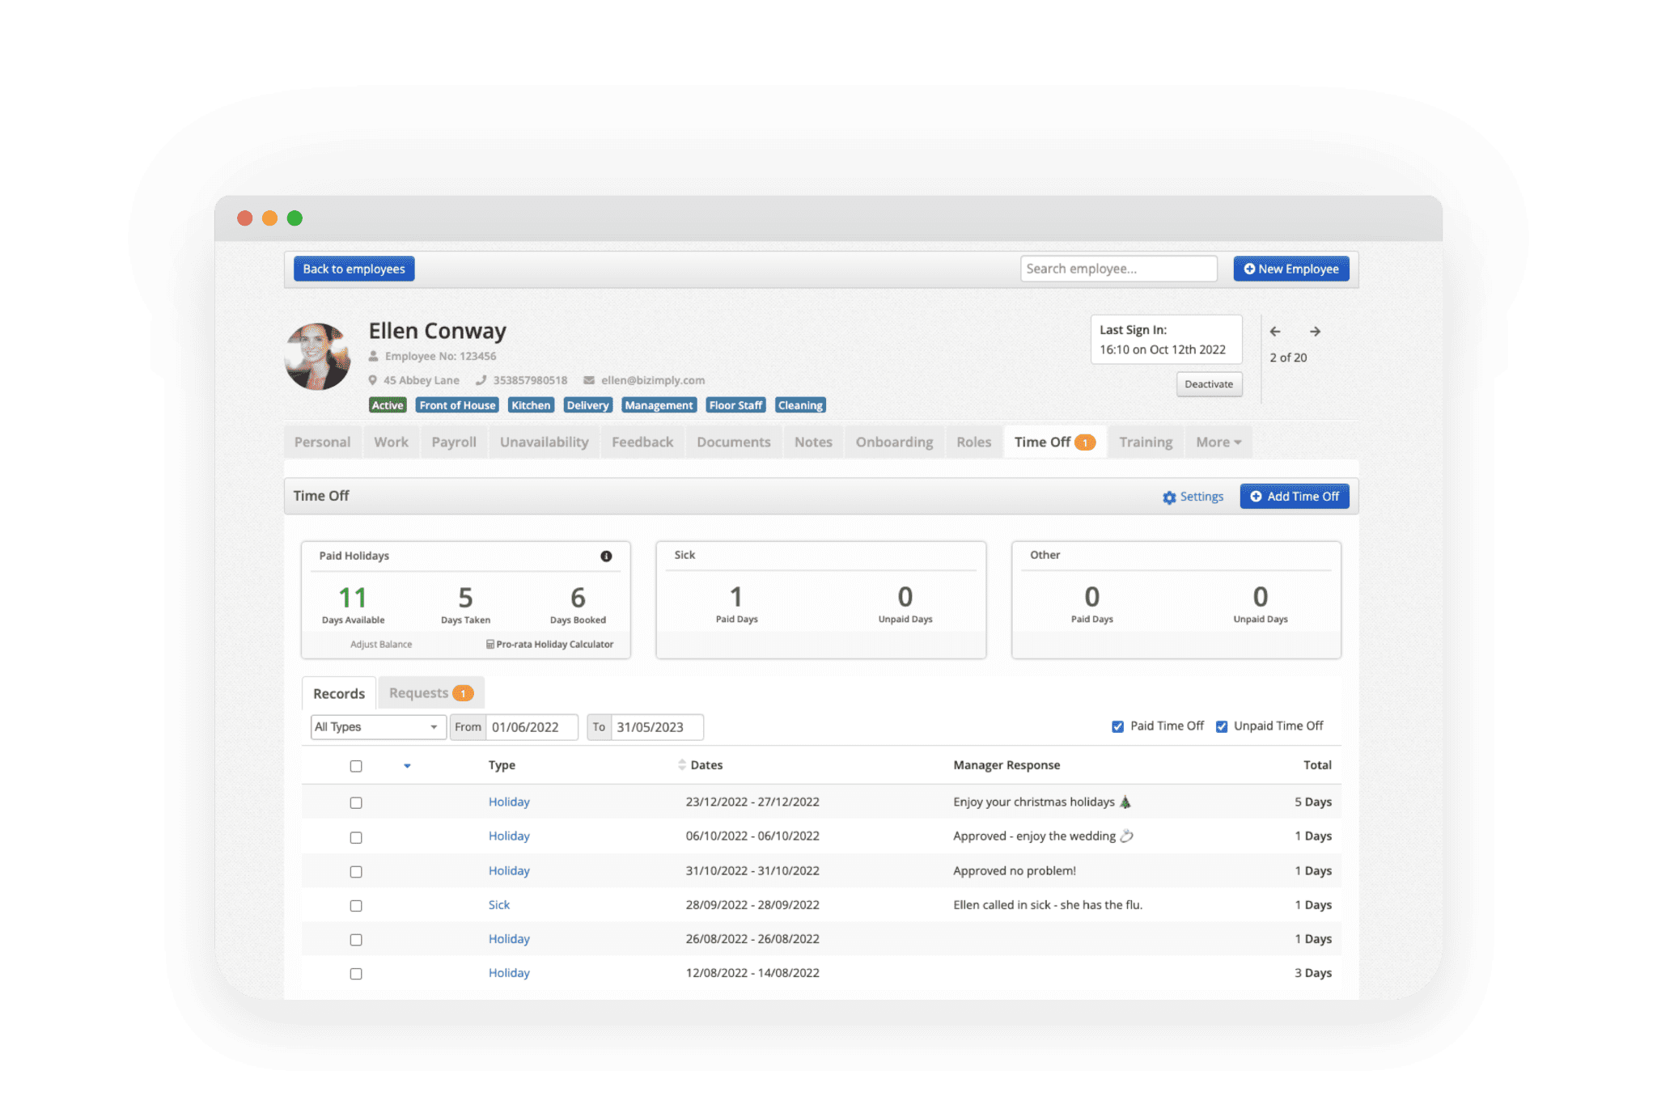Open the Paid Holidays info tooltip icon
This screenshot has height=1113, width=1657.
(x=607, y=556)
